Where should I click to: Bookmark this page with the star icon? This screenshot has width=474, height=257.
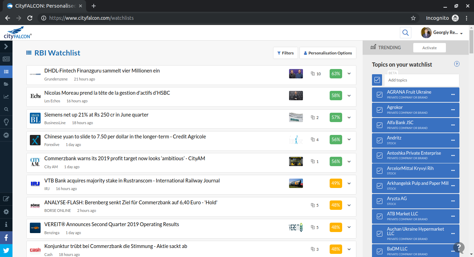pos(413,18)
